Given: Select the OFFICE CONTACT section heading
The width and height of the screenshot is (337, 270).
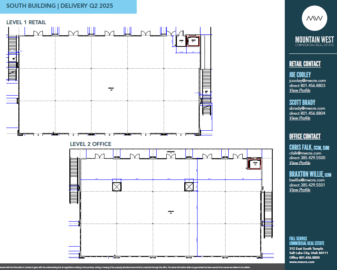Looking at the screenshot, I should 305,137.
